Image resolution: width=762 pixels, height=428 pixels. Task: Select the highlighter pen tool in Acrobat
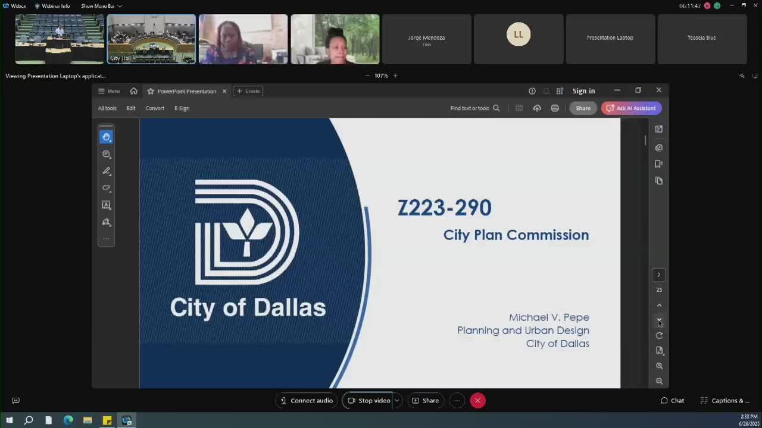106,171
